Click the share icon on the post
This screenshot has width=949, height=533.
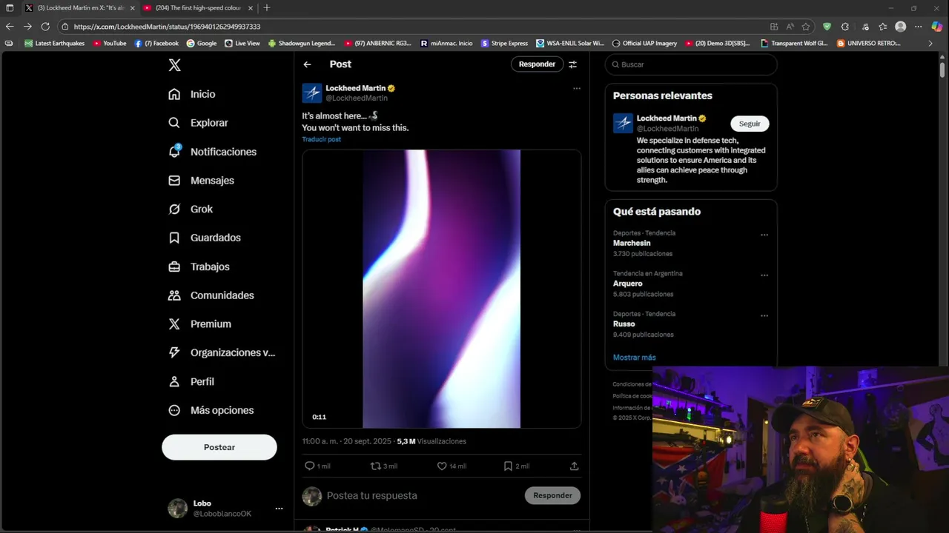click(x=574, y=466)
